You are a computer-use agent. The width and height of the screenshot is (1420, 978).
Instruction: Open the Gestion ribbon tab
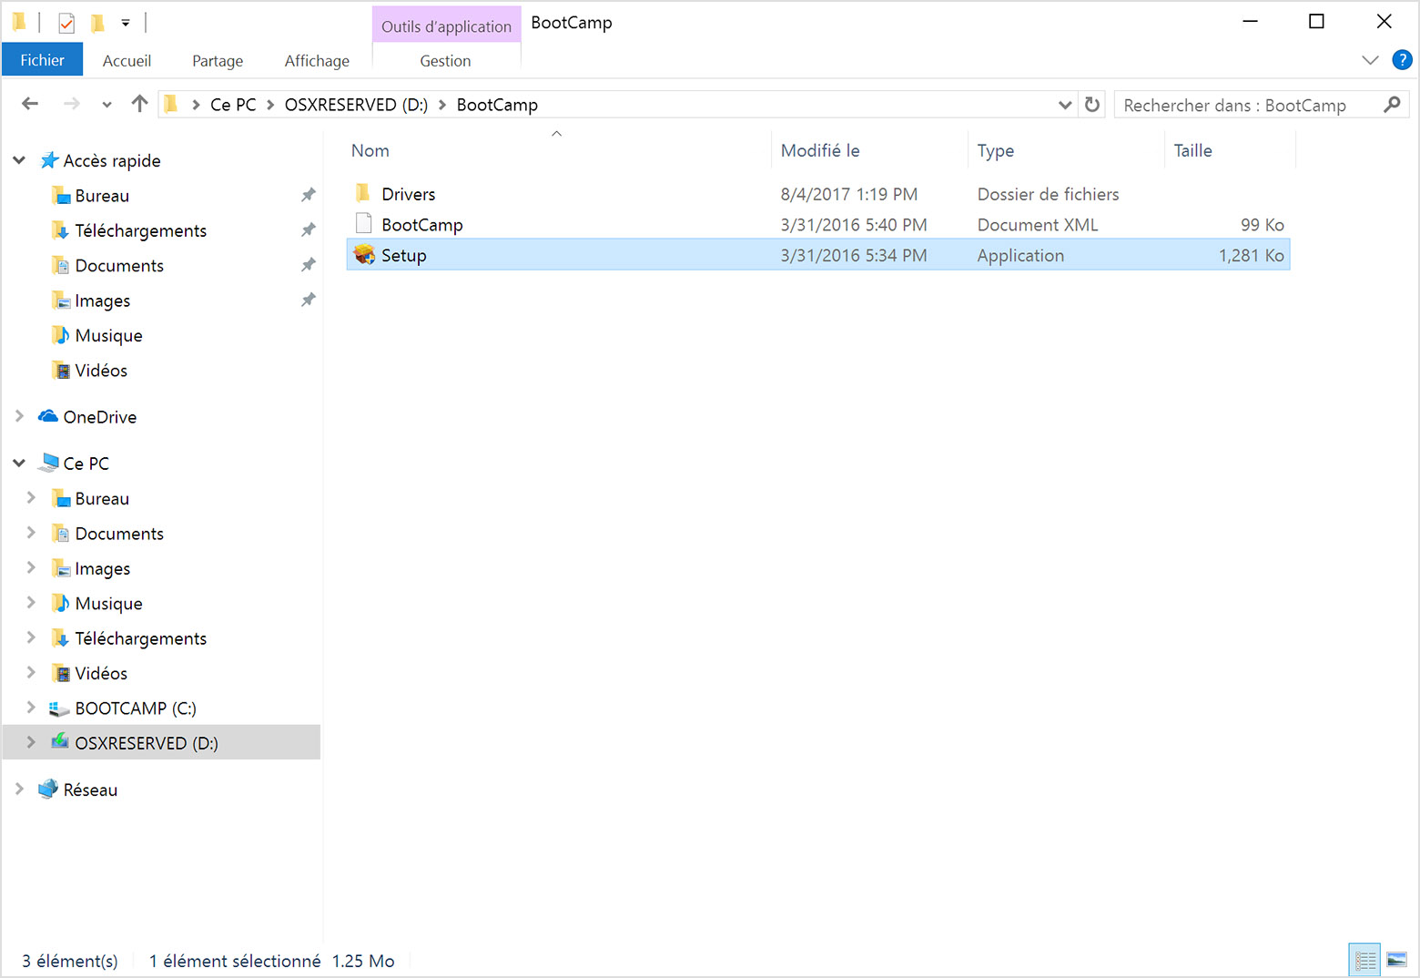[x=445, y=61]
